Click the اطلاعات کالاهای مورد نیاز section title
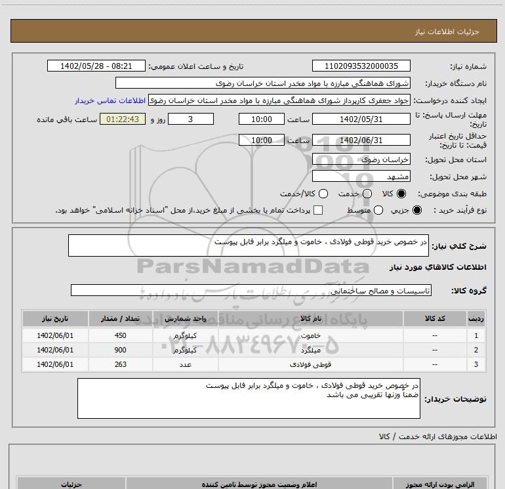 pyautogui.click(x=437, y=267)
